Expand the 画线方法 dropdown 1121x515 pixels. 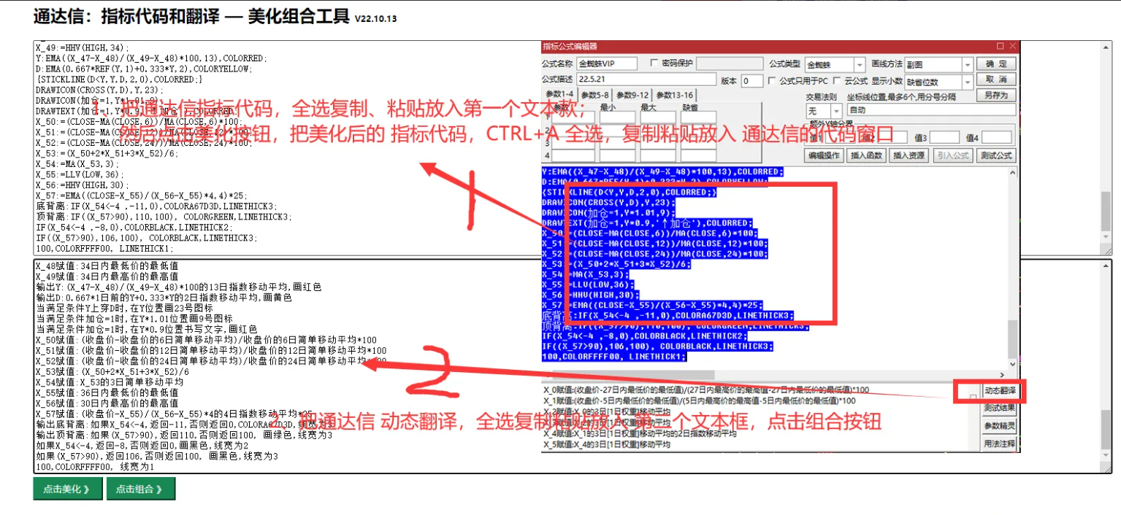[x=967, y=65]
